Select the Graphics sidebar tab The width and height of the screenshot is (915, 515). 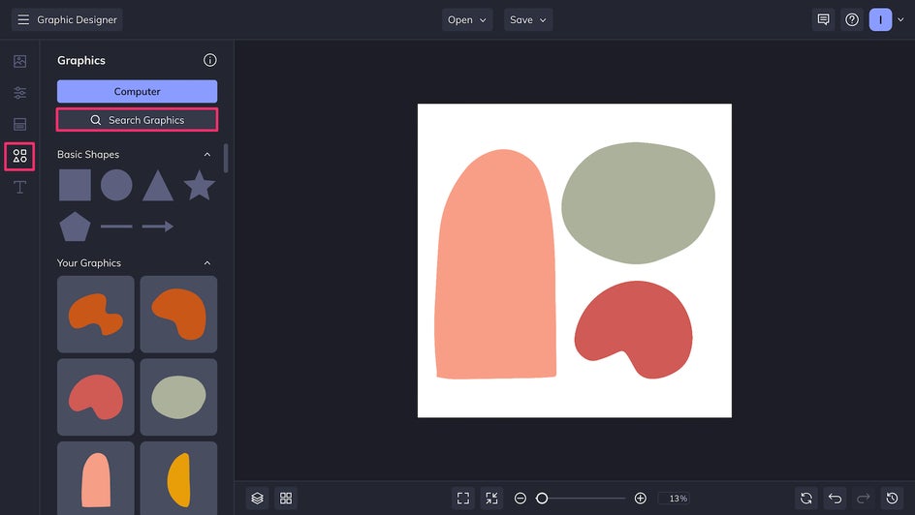[19, 156]
